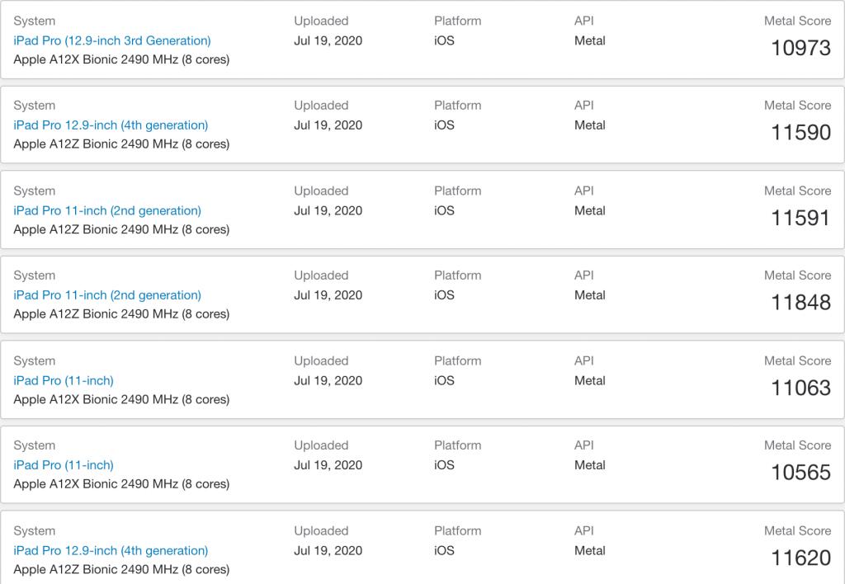
Task: Visit the iPad Pro (11-inch) link scoring 10565
Action: click(64, 465)
